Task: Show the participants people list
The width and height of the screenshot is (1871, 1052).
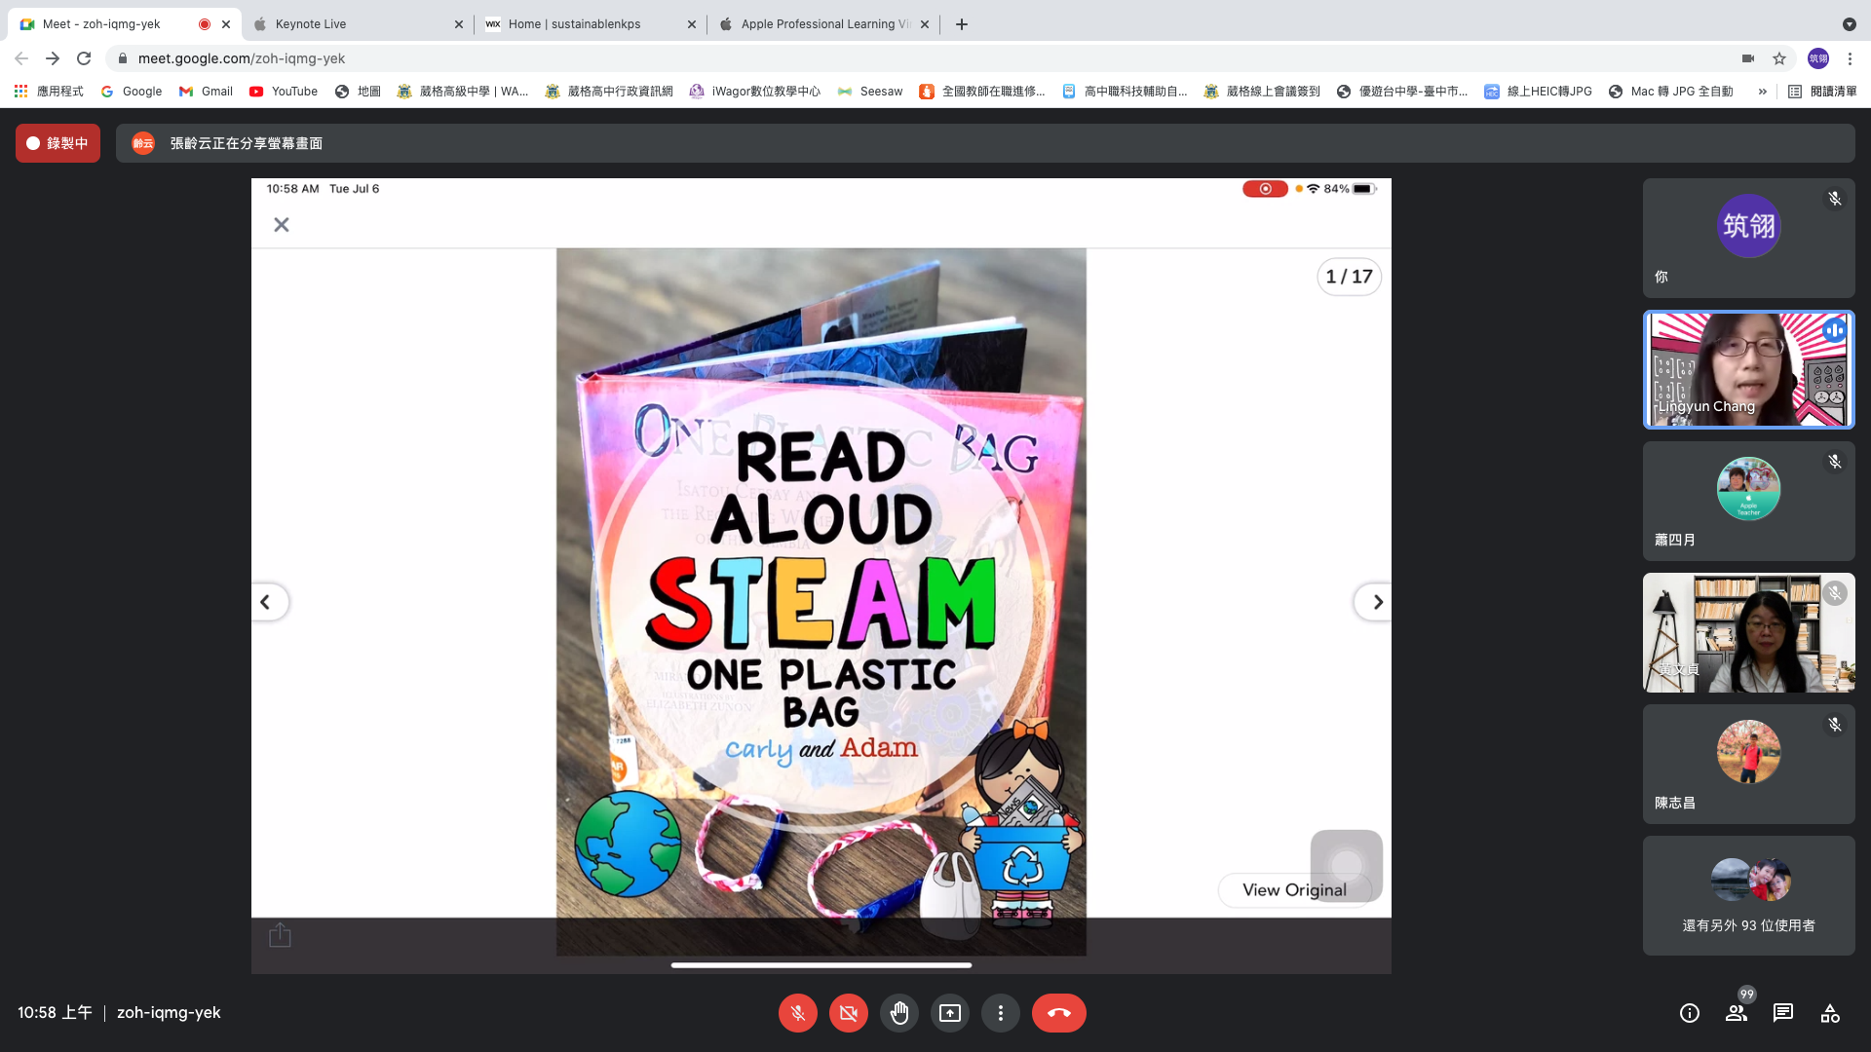Action: click(1737, 1013)
